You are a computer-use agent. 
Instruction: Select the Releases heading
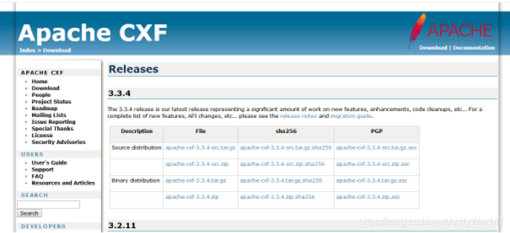(134, 69)
